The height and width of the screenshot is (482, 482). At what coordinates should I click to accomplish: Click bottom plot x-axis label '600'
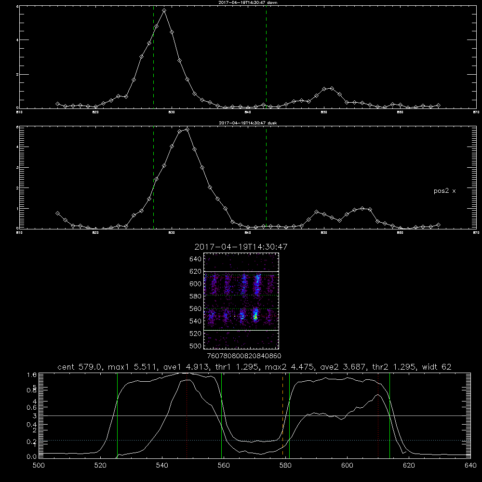347,466
